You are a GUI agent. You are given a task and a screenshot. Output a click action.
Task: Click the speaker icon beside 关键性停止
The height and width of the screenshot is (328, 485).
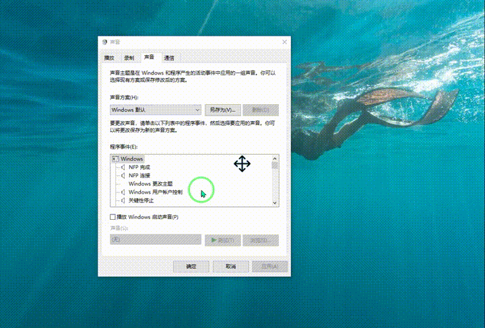pyautogui.click(x=123, y=200)
